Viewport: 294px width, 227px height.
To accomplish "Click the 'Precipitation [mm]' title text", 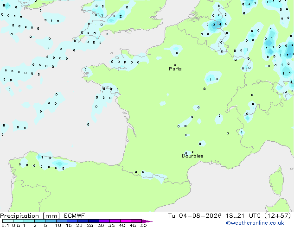I will [x=30, y=216].
